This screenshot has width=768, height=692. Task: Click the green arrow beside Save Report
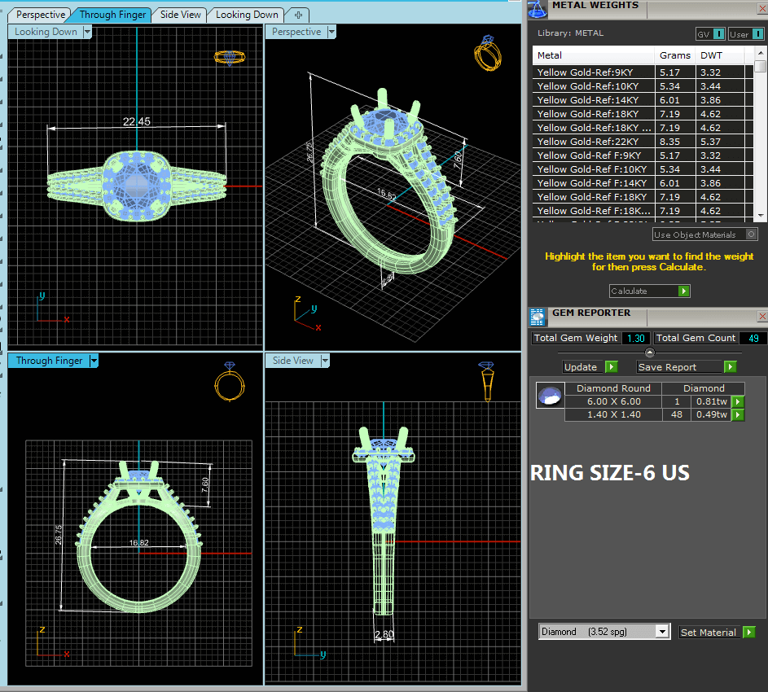pyautogui.click(x=730, y=367)
